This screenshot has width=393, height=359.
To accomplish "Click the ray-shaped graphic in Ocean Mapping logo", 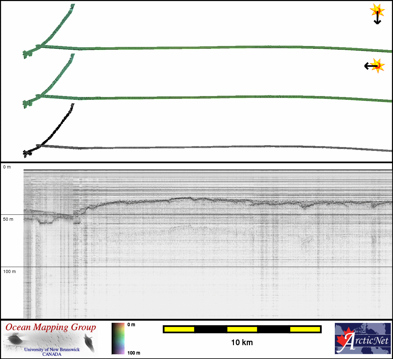I will [x=14, y=339].
